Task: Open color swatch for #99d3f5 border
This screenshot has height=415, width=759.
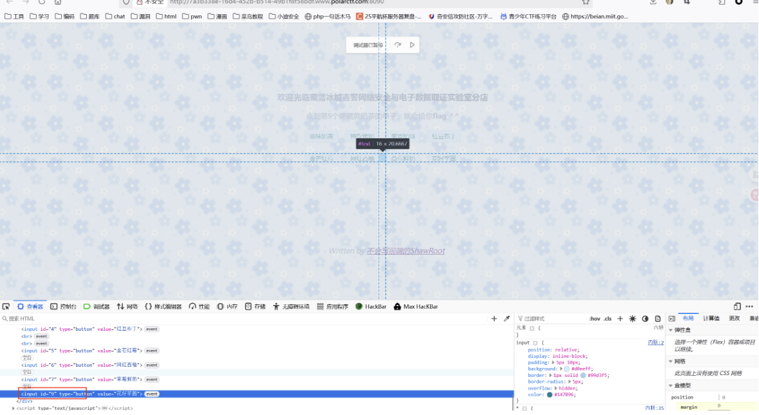Action: pyautogui.click(x=583, y=375)
